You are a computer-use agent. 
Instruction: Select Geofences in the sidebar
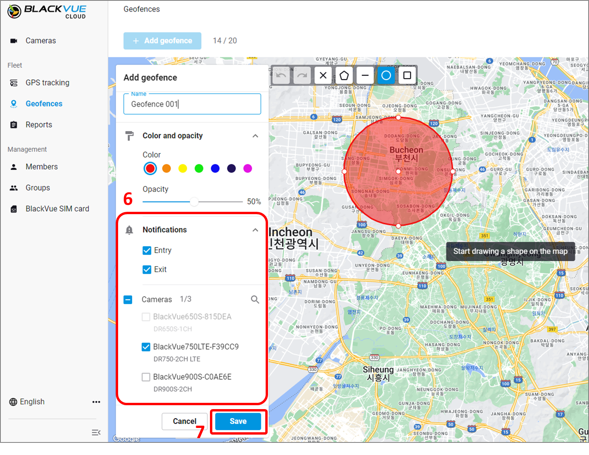[44, 104]
